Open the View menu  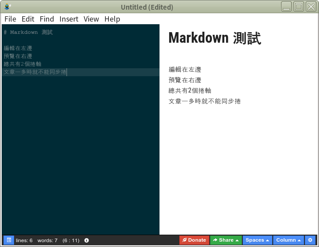(91, 19)
